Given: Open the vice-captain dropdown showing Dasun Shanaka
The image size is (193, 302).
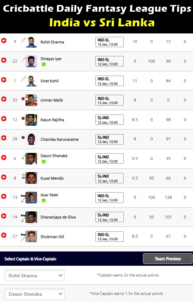Looking at the screenshot, I should coord(35,294).
